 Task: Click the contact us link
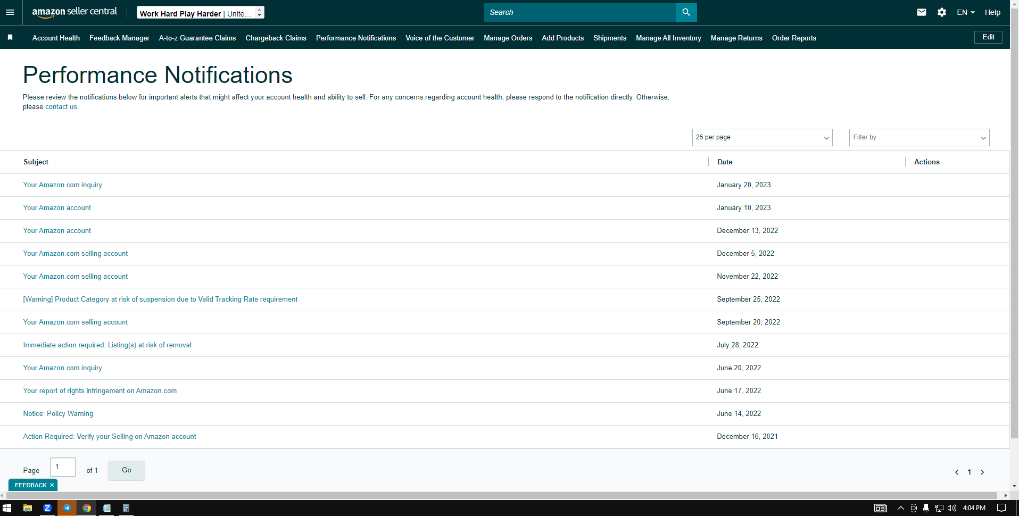(61, 107)
